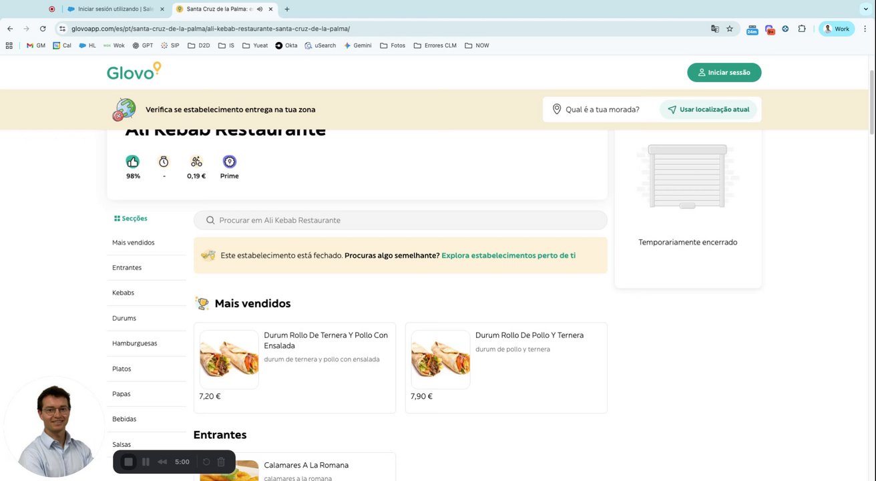This screenshot has width=876, height=481.
Task: Click 'Calamares A La Romana' item
Action: tap(294, 467)
